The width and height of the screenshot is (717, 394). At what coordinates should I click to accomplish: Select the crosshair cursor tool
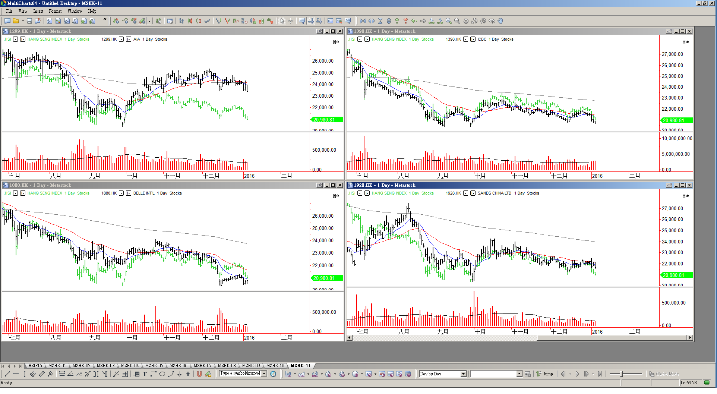tap(291, 21)
